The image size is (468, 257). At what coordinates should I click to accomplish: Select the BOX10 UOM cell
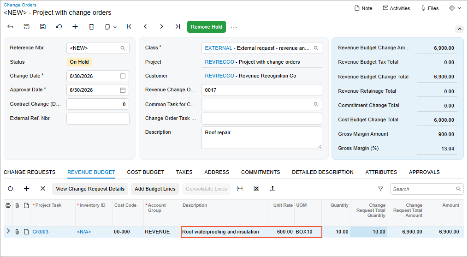click(x=308, y=232)
